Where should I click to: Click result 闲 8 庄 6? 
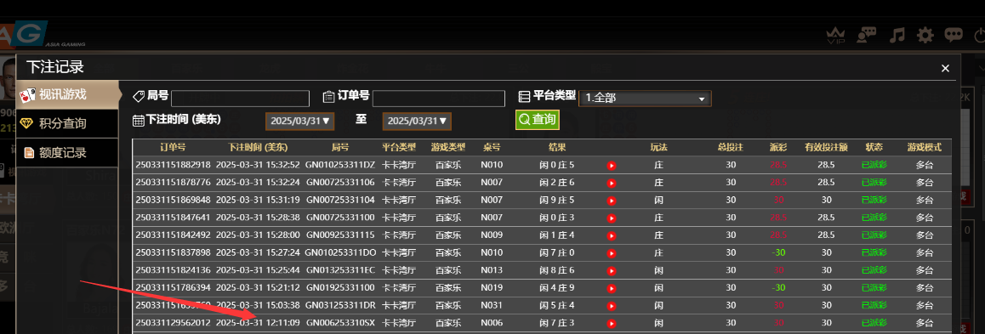click(x=557, y=270)
